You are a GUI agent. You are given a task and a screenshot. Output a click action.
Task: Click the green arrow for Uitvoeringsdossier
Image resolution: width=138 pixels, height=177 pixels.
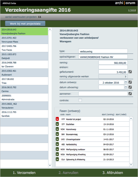point(57,139)
